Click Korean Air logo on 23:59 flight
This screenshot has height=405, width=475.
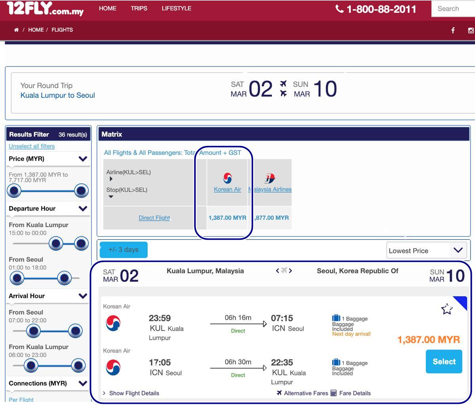click(x=113, y=323)
